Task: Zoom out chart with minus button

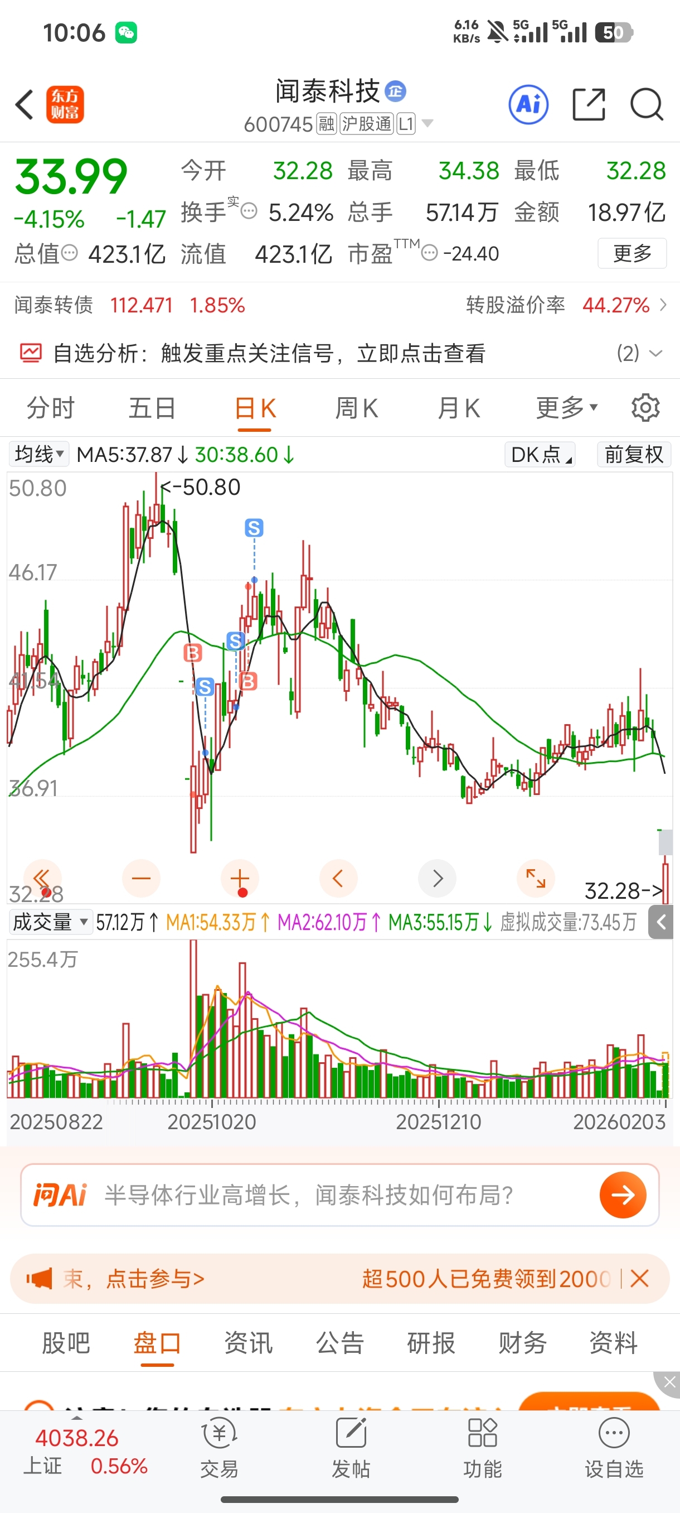Action: coord(142,879)
